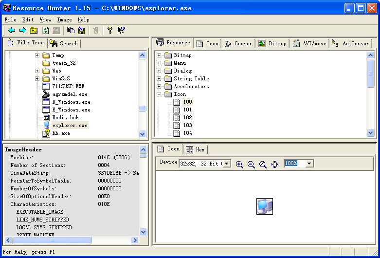Expand the Web folder
The width and height of the screenshot is (380, 258).
tap(37, 71)
